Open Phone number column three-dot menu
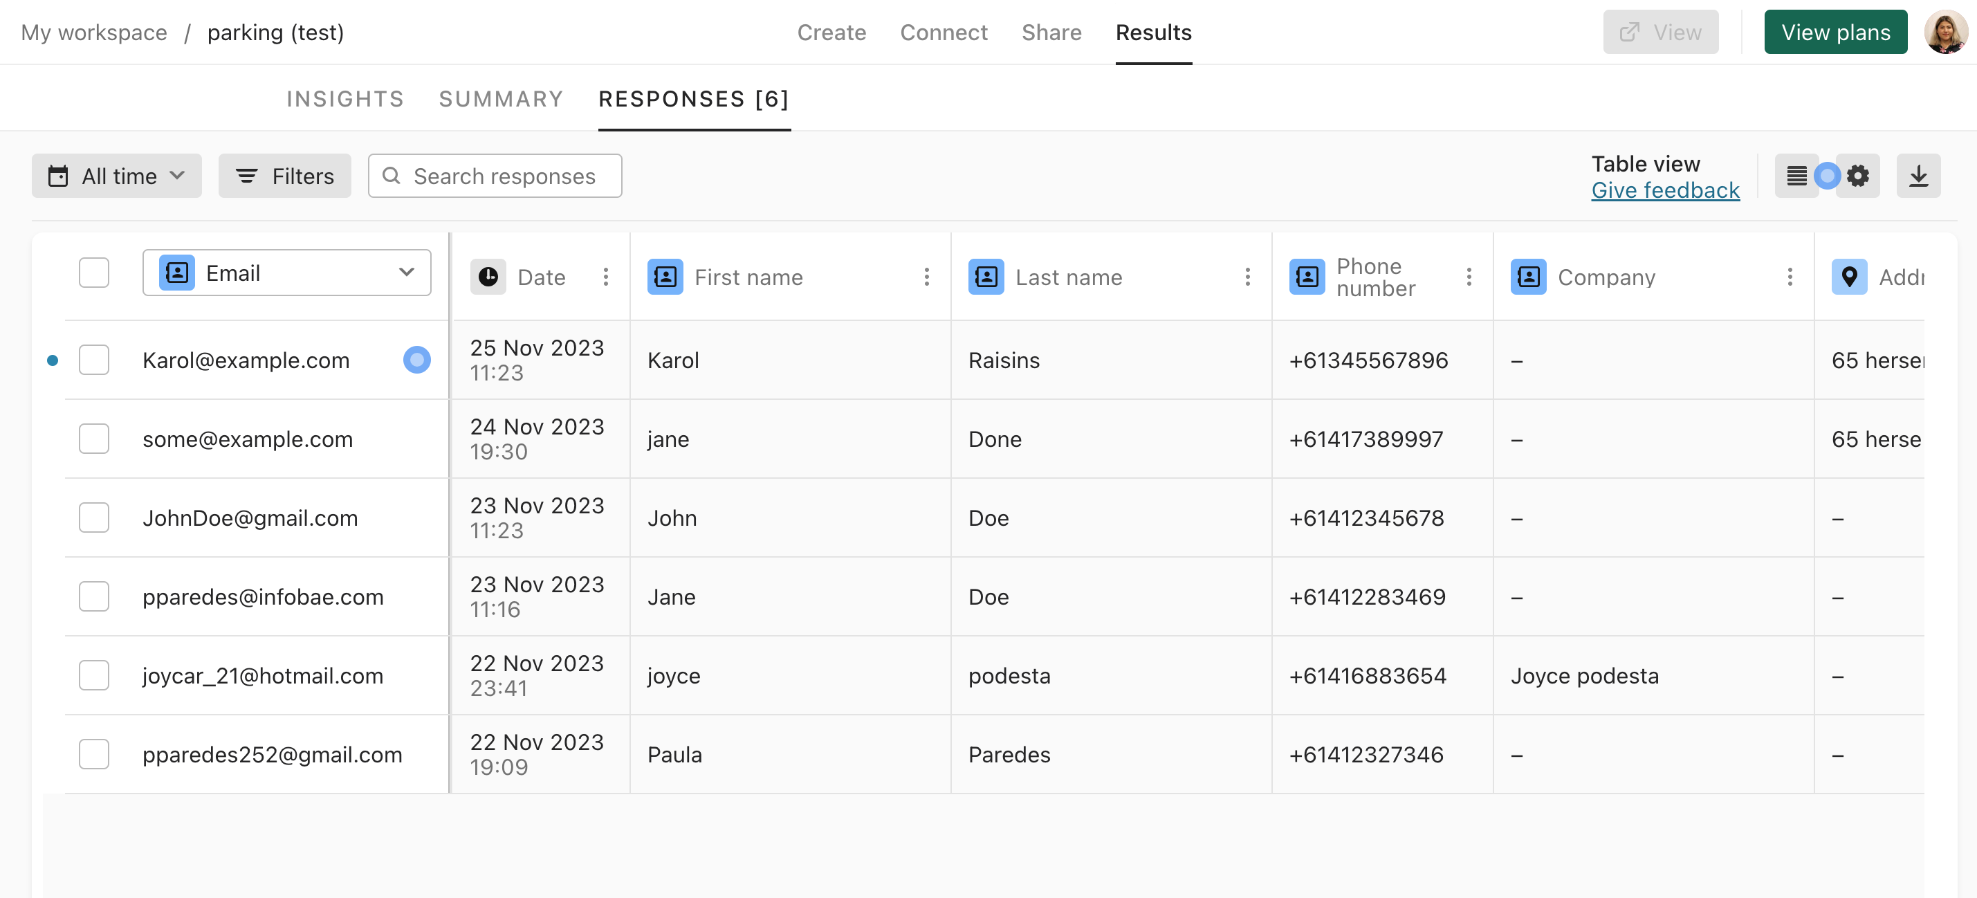 click(1468, 276)
